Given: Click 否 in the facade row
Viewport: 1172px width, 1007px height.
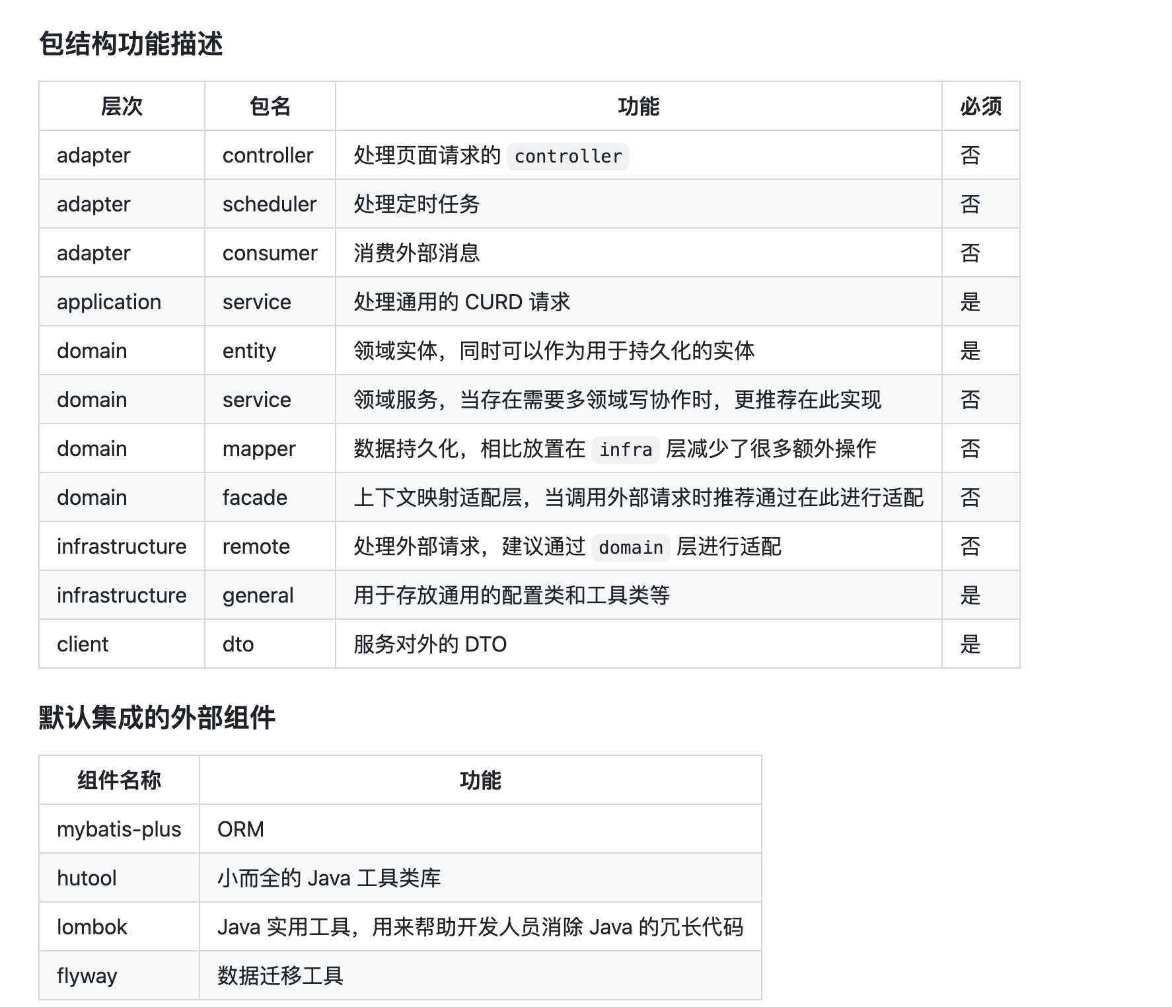Looking at the screenshot, I should coord(971,498).
